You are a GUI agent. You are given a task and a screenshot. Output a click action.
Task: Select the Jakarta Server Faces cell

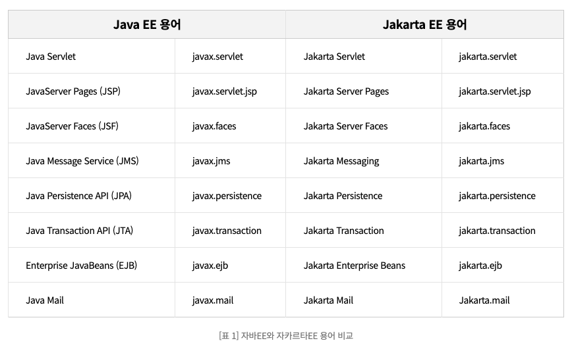pyautogui.click(x=345, y=126)
